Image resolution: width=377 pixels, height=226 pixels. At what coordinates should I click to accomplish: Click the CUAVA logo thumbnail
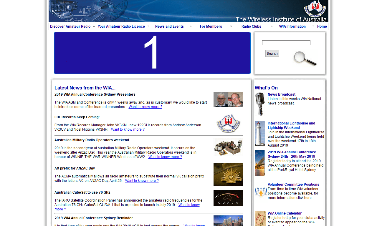click(x=228, y=198)
